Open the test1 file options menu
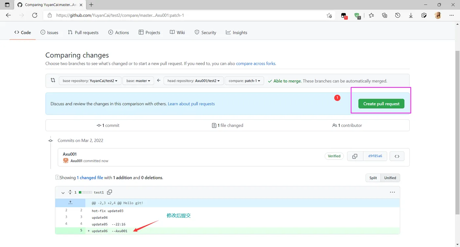This screenshot has height=247, width=460. [x=392, y=192]
